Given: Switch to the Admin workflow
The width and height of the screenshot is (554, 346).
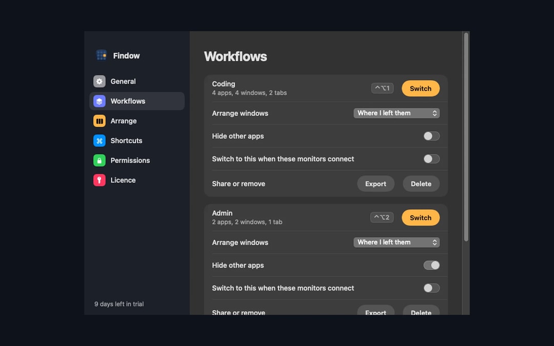Looking at the screenshot, I should pyautogui.click(x=421, y=217).
